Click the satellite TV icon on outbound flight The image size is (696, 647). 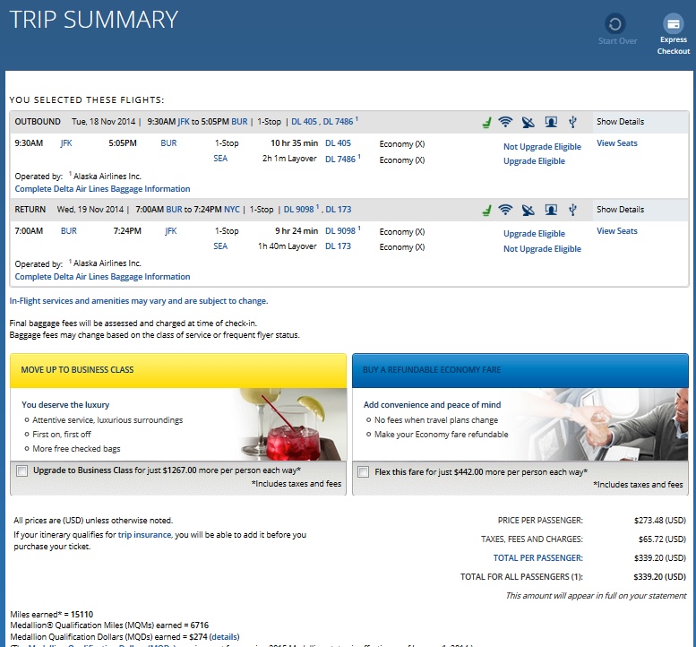(528, 122)
